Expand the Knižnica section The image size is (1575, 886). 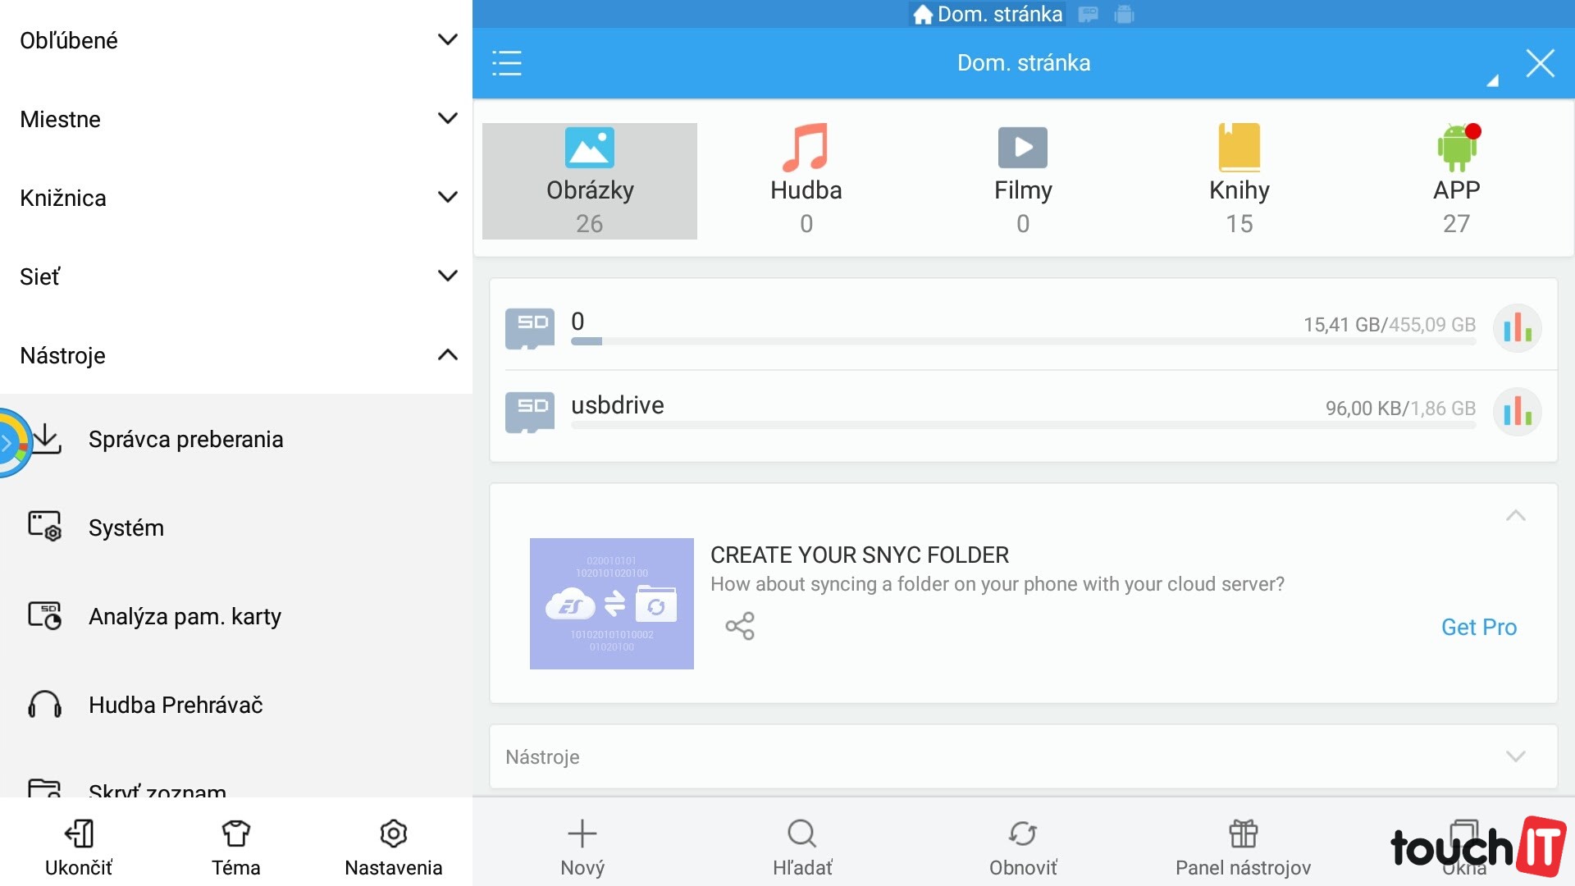447,198
